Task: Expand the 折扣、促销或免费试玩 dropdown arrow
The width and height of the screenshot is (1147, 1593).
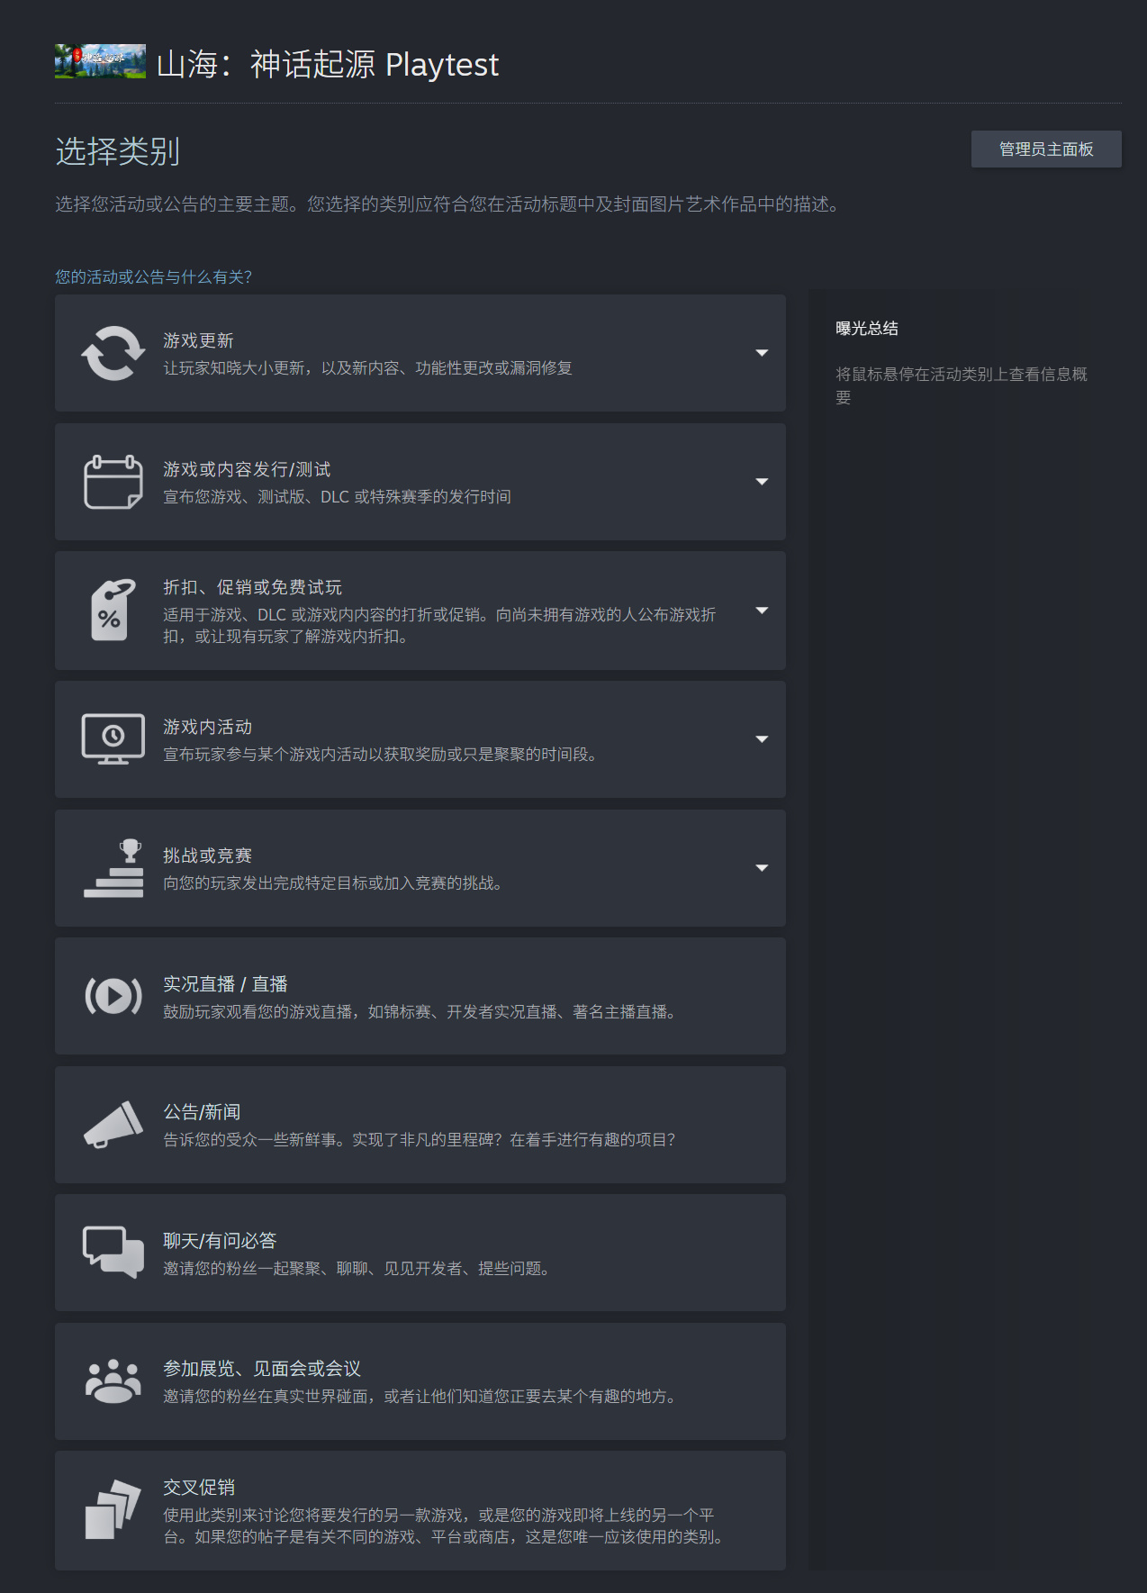Action: (762, 611)
